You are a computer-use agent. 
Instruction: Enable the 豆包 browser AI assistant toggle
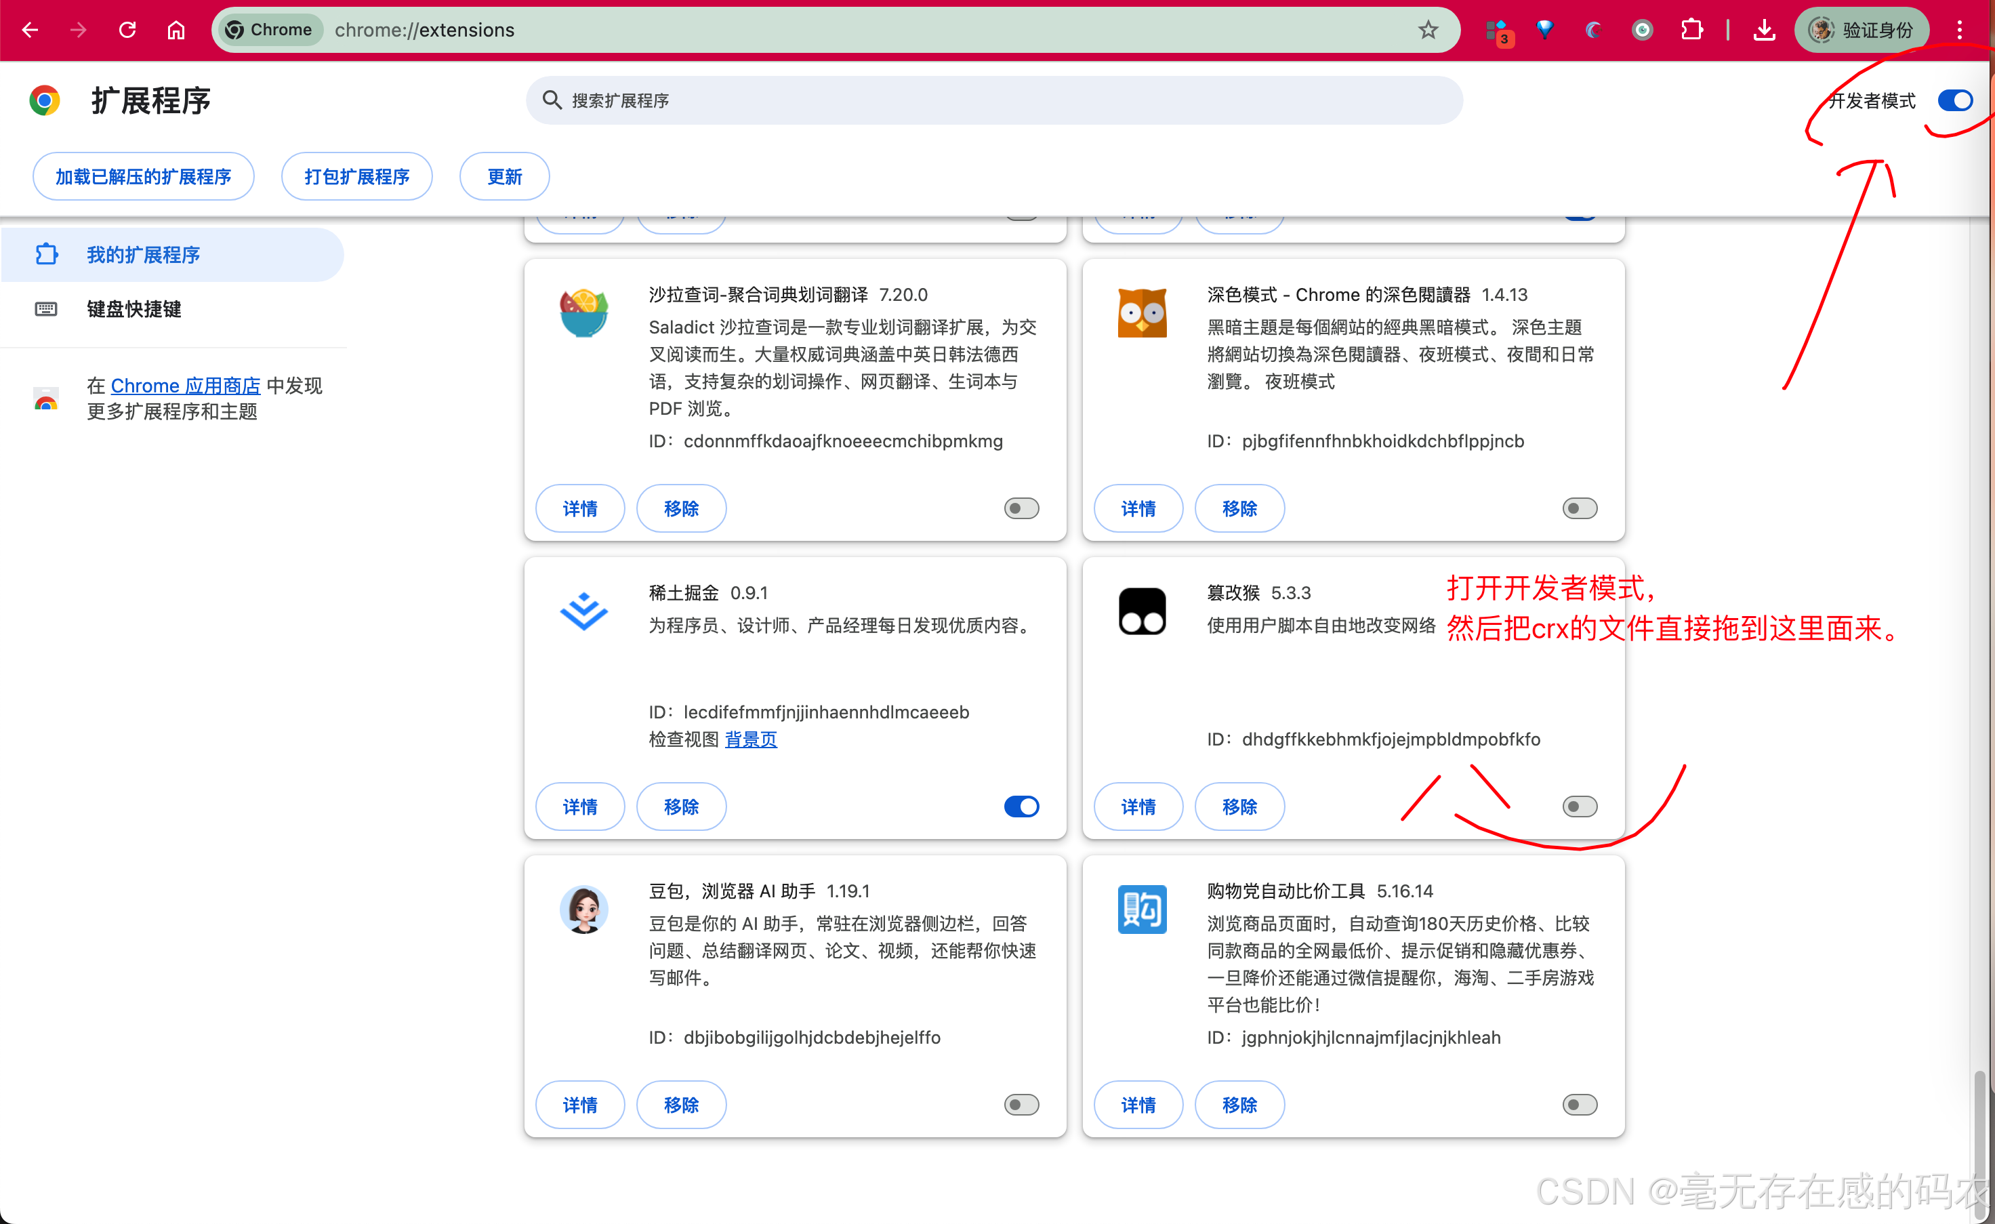(1021, 1104)
